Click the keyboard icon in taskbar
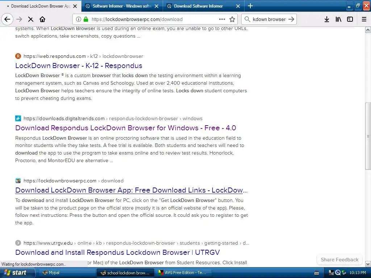 coord(317,273)
